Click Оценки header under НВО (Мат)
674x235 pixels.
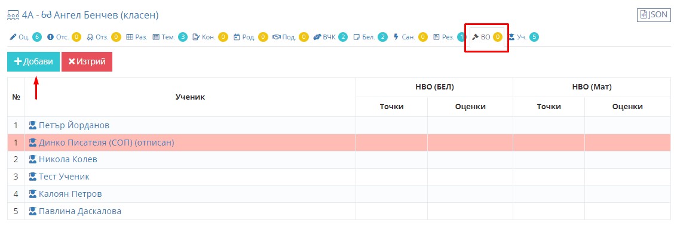pos(627,107)
